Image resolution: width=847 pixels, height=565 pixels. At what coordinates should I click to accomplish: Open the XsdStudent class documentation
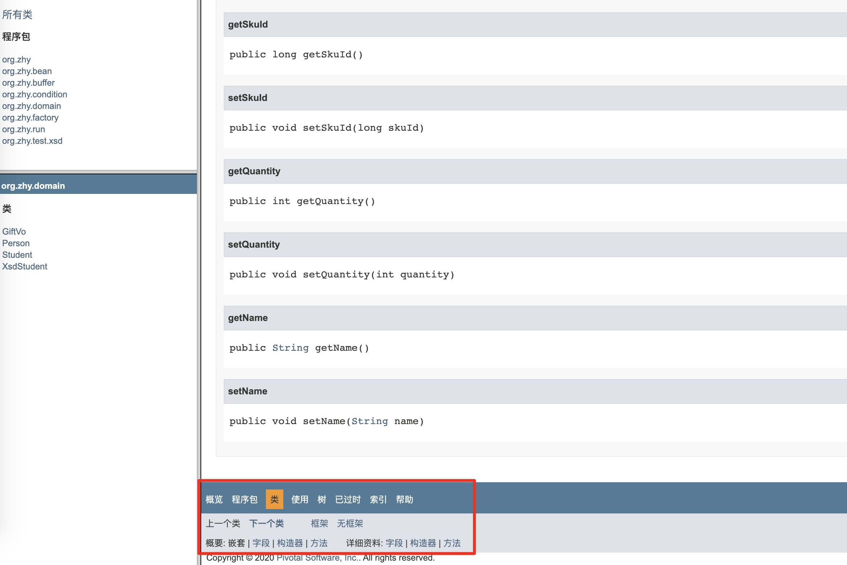pos(24,266)
